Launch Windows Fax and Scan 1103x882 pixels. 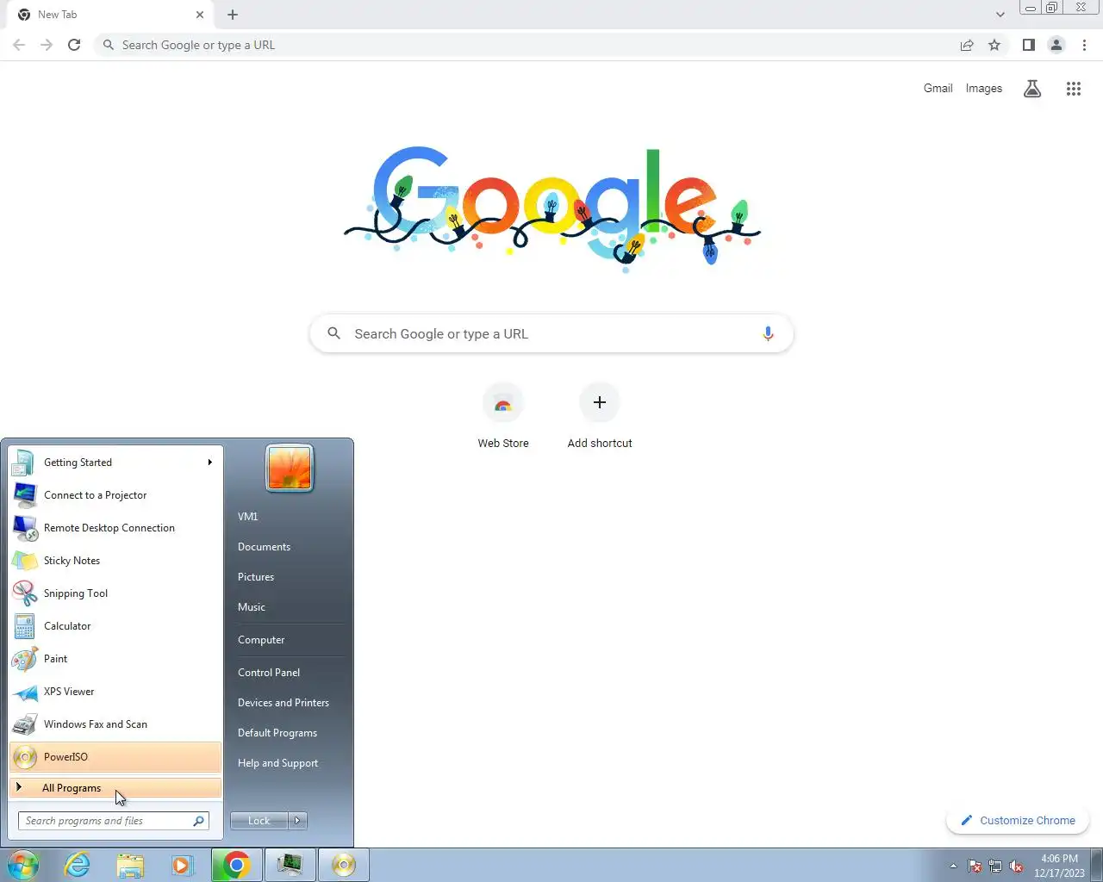pyautogui.click(x=115, y=724)
